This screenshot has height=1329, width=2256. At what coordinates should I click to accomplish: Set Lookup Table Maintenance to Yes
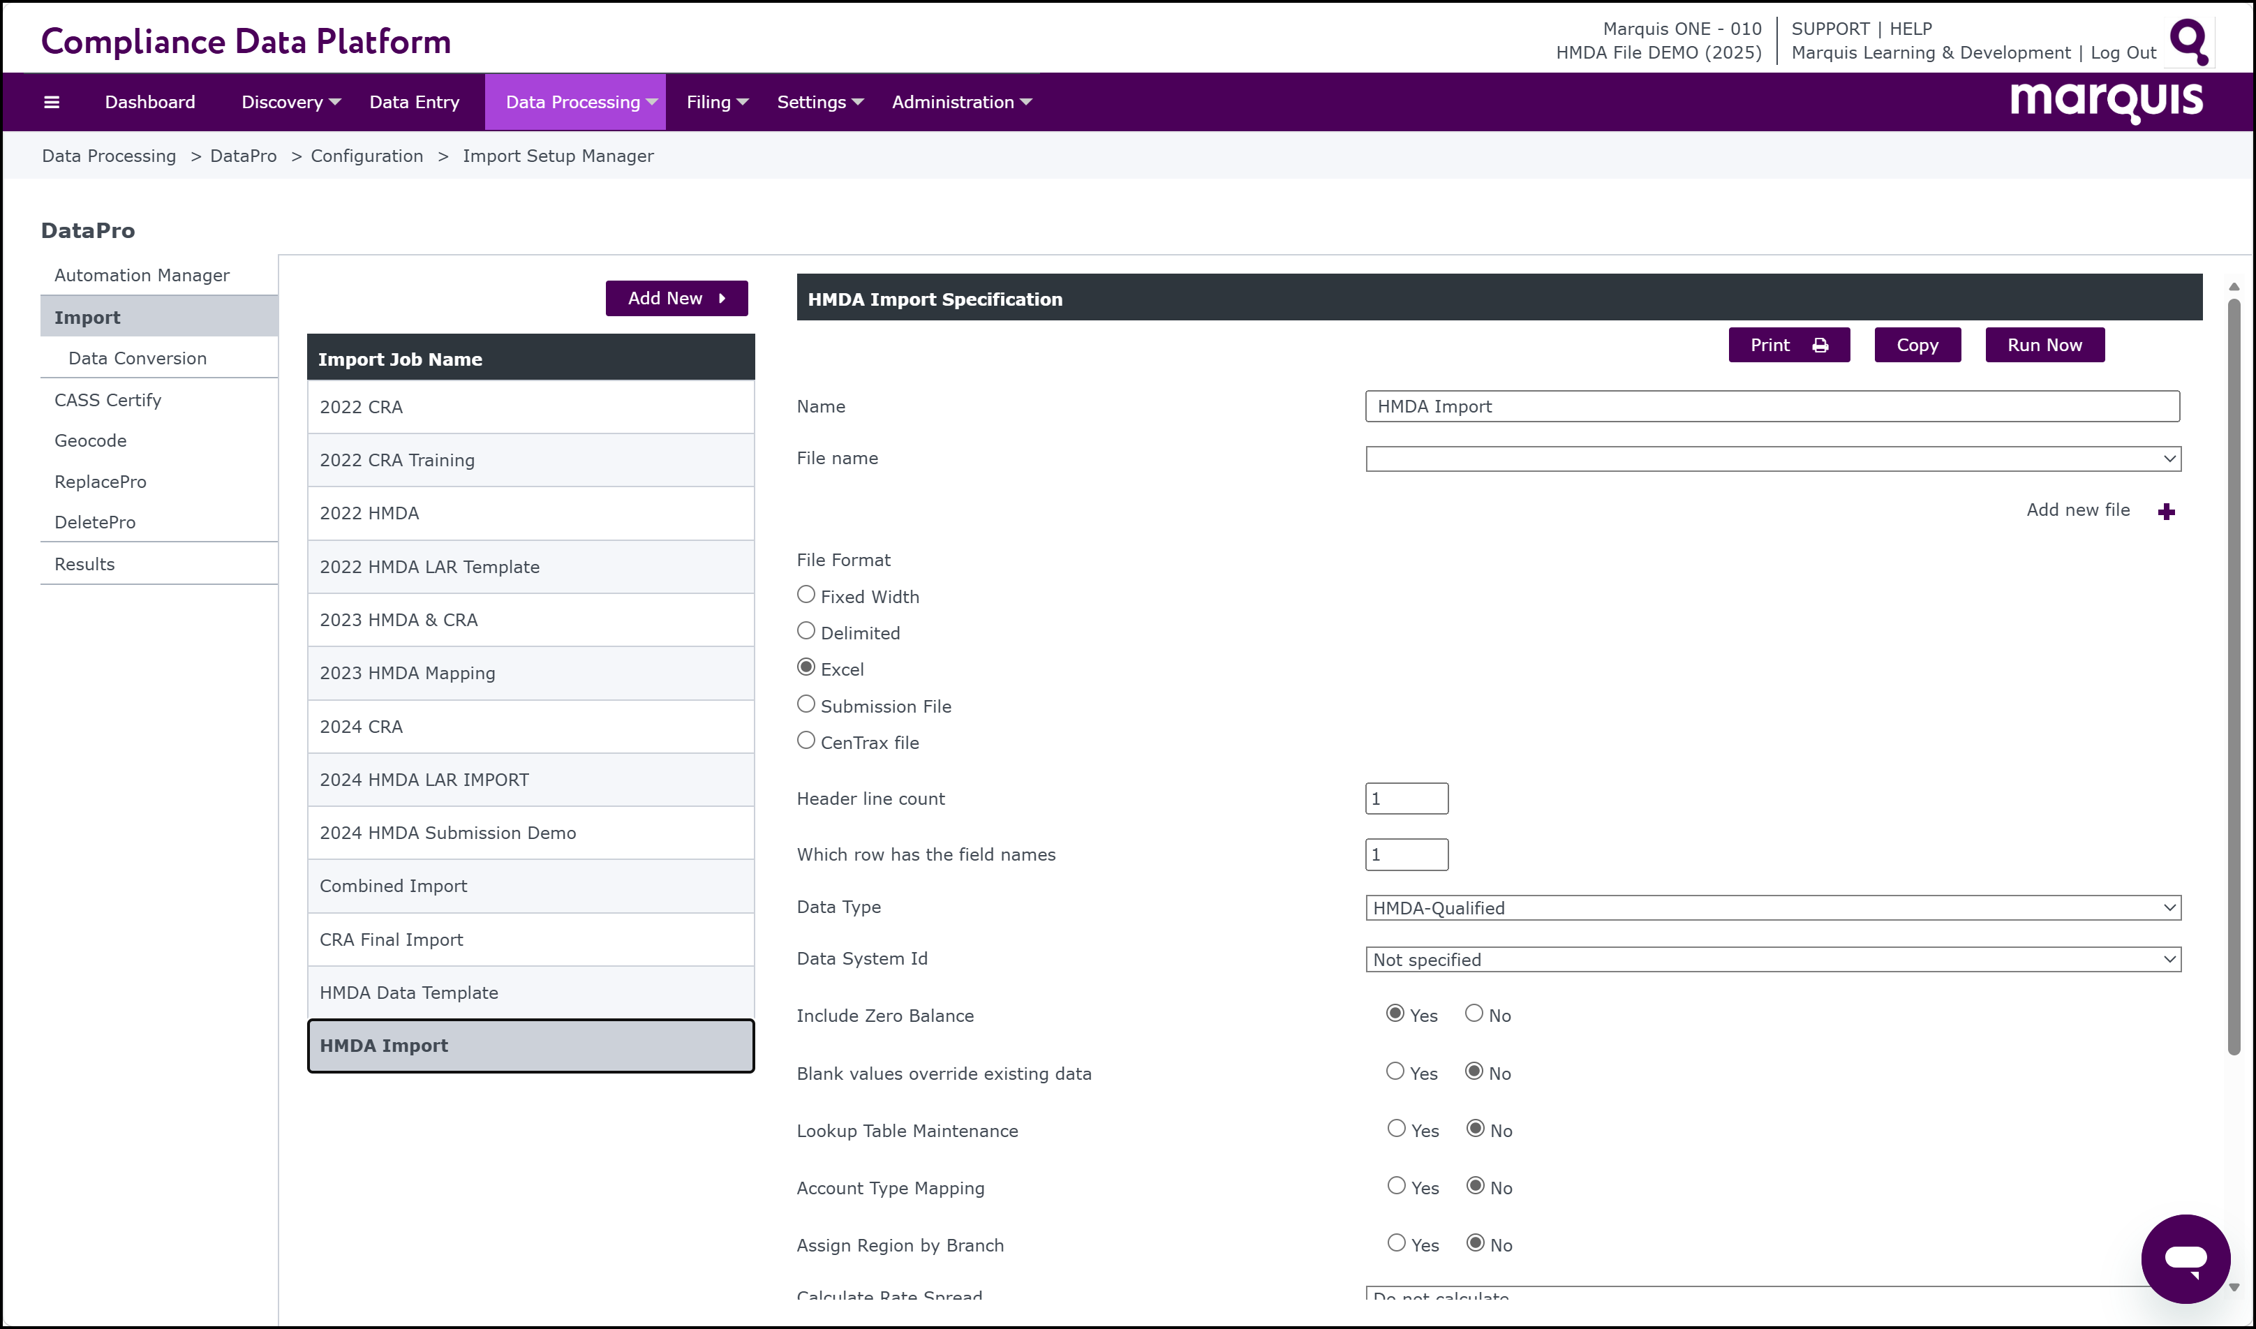1396,1129
